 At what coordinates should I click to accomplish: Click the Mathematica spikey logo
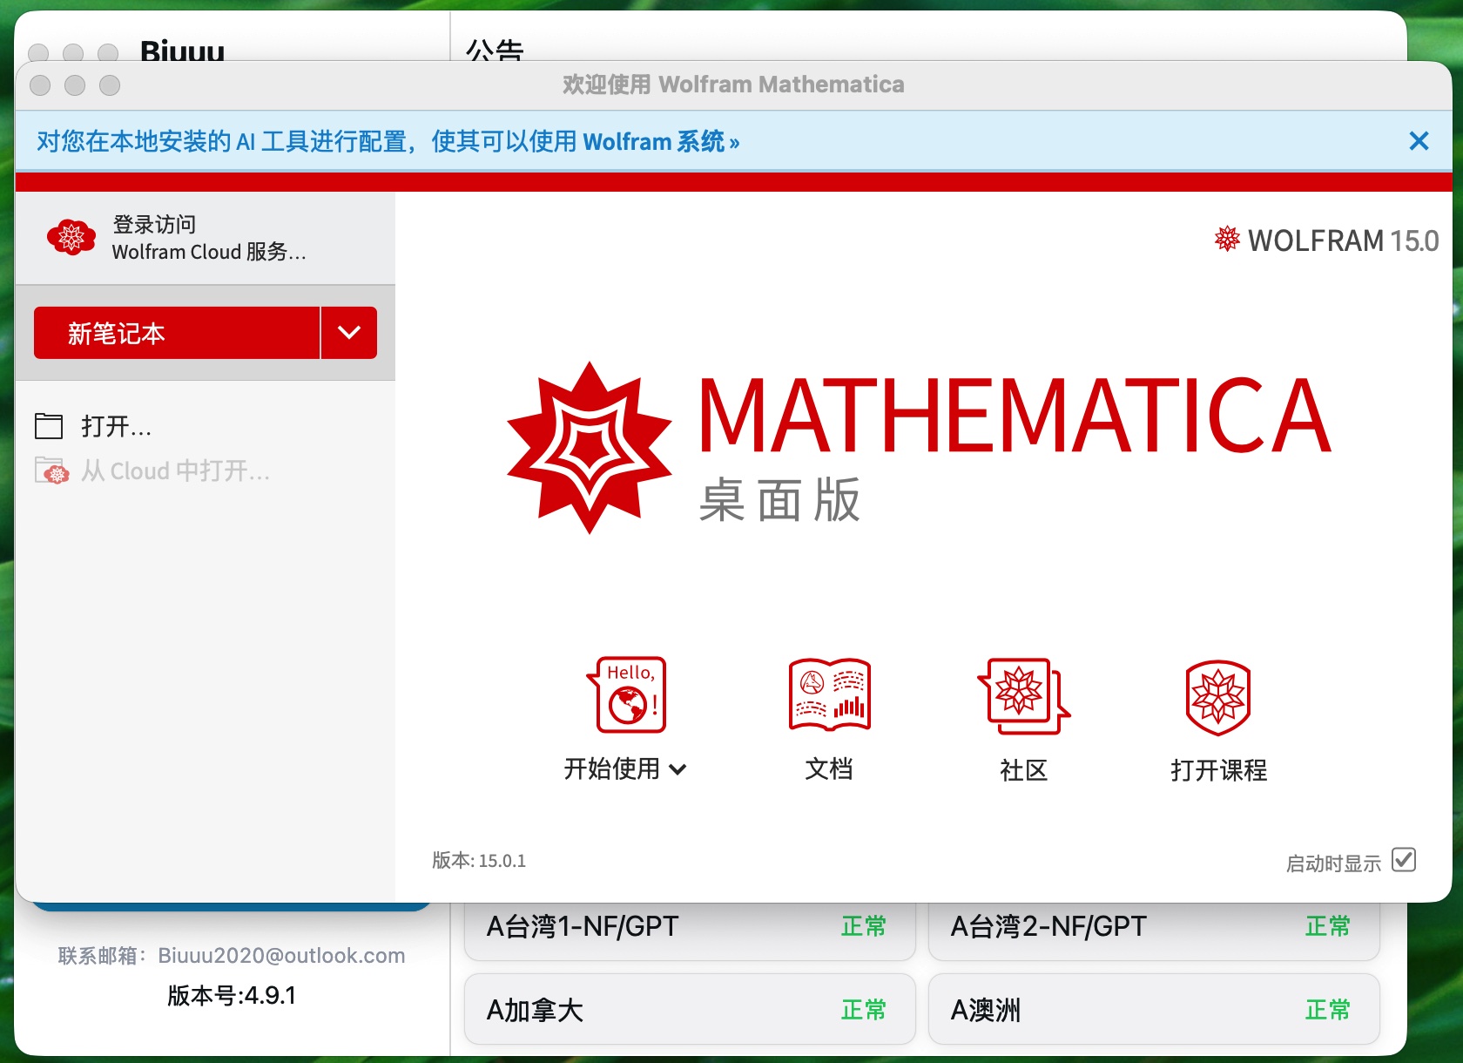click(590, 448)
